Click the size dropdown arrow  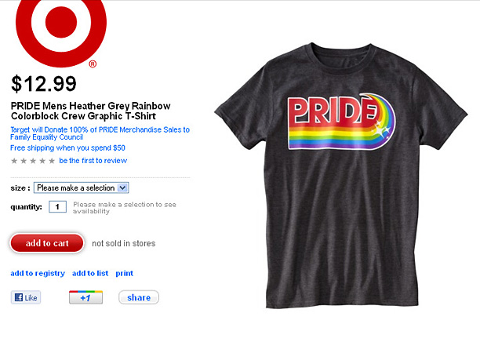(122, 187)
